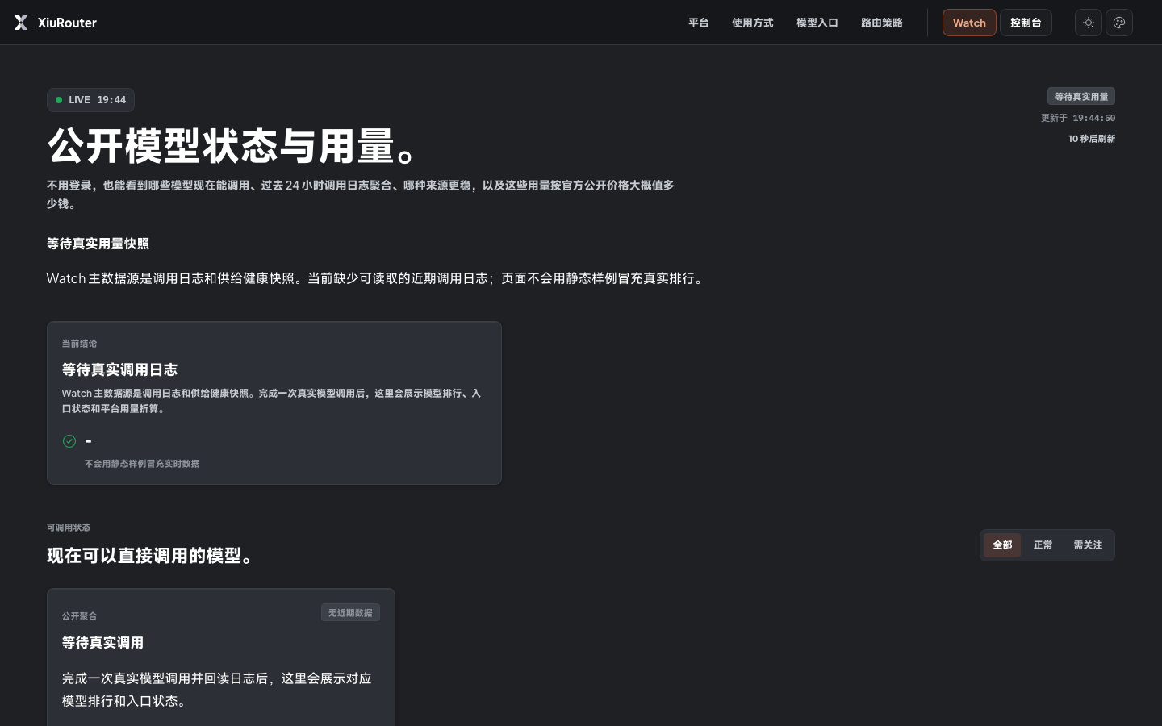The width and height of the screenshot is (1162, 726).
Task: Click the 公开聚合 card label
Action: (x=79, y=616)
